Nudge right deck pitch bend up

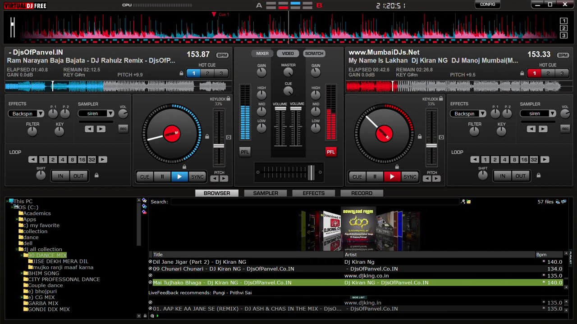436,179
